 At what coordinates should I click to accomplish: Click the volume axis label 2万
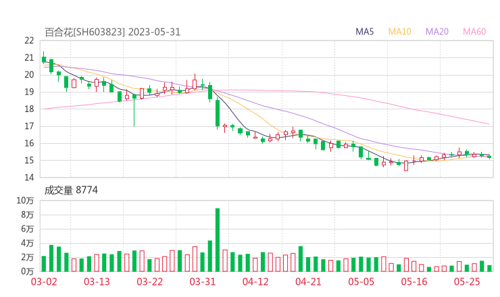point(27,257)
